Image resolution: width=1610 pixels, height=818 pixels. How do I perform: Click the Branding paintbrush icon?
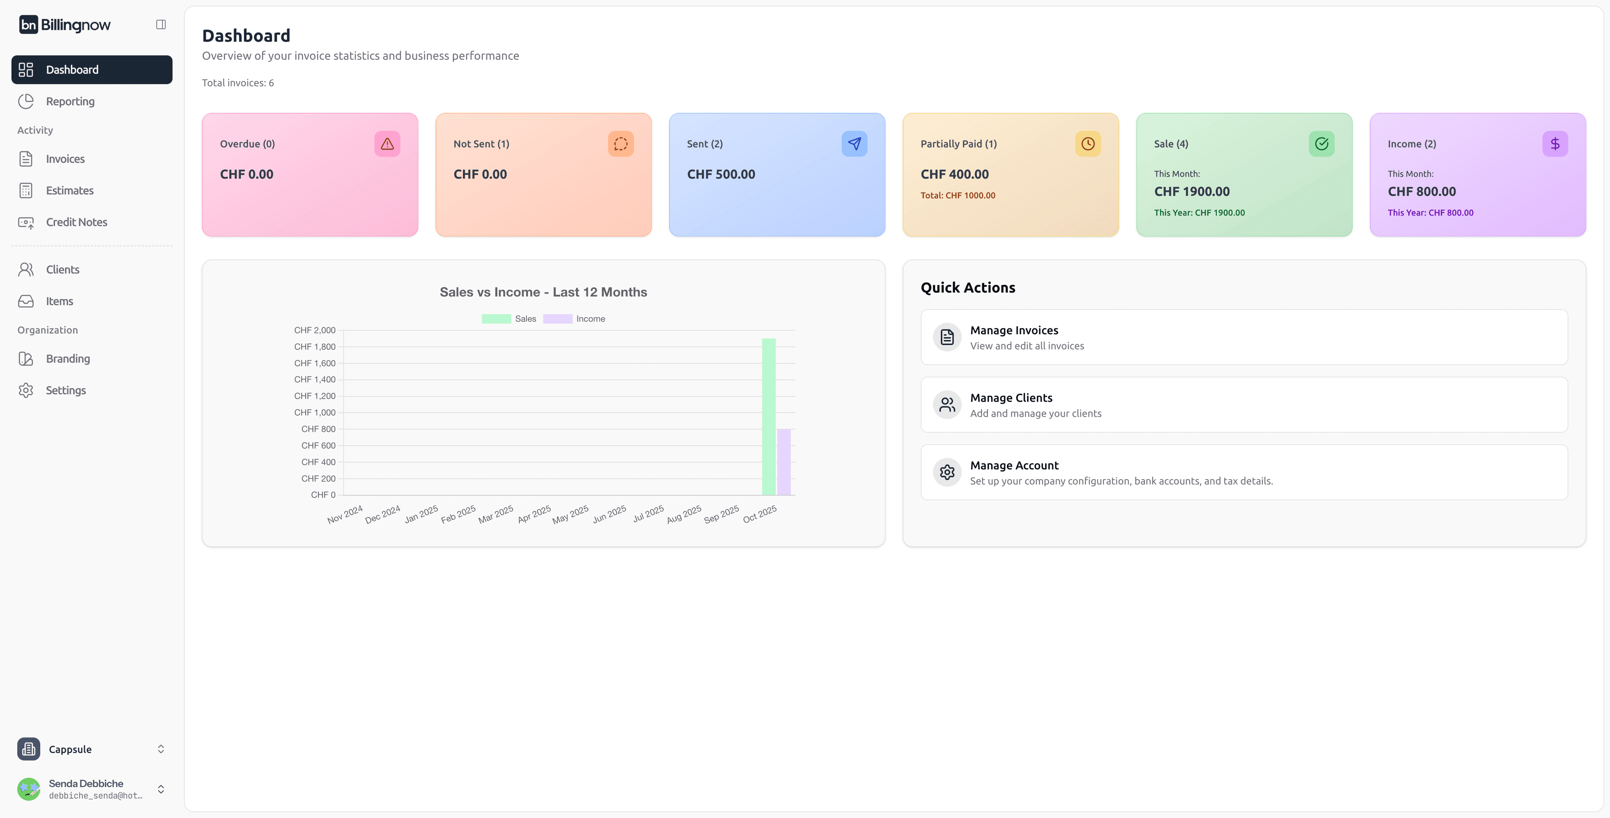click(x=26, y=359)
